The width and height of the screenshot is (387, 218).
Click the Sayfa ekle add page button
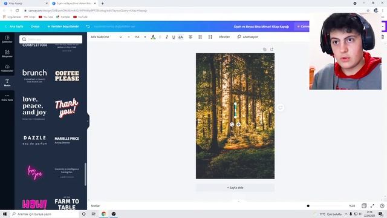click(x=235, y=188)
